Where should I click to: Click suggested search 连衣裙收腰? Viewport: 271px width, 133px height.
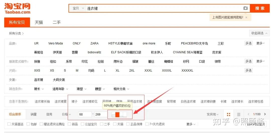tap(208, 102)
